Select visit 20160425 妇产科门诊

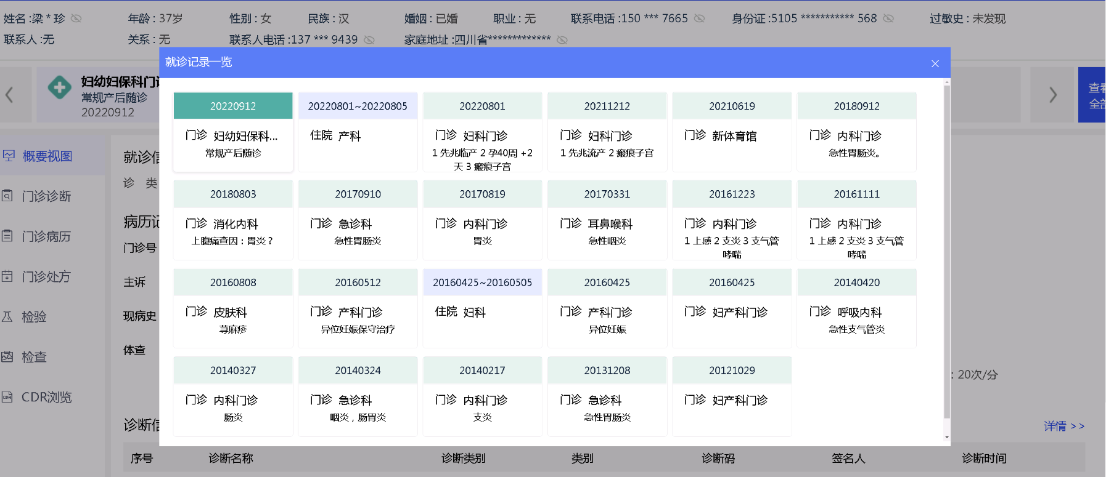732,308
